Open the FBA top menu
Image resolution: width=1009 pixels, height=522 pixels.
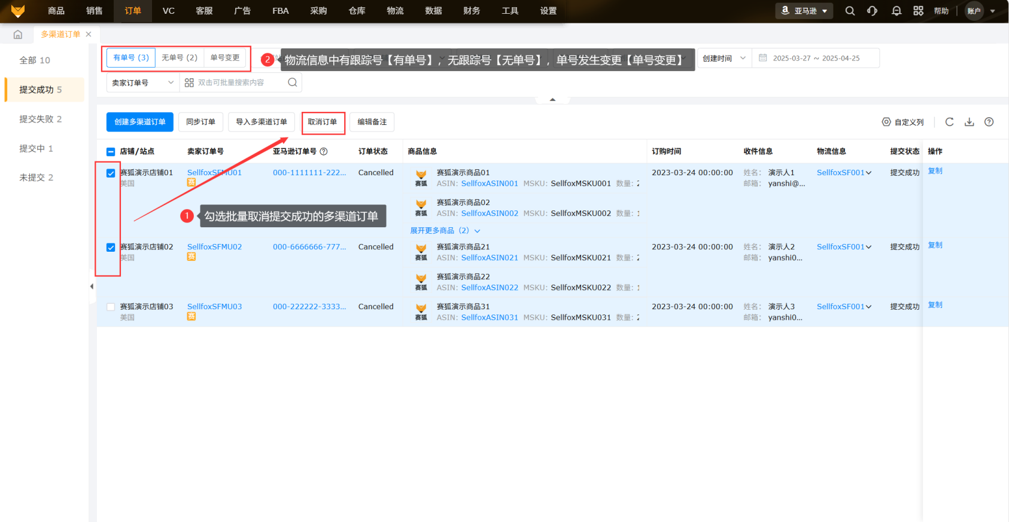(x=281, y=11)
